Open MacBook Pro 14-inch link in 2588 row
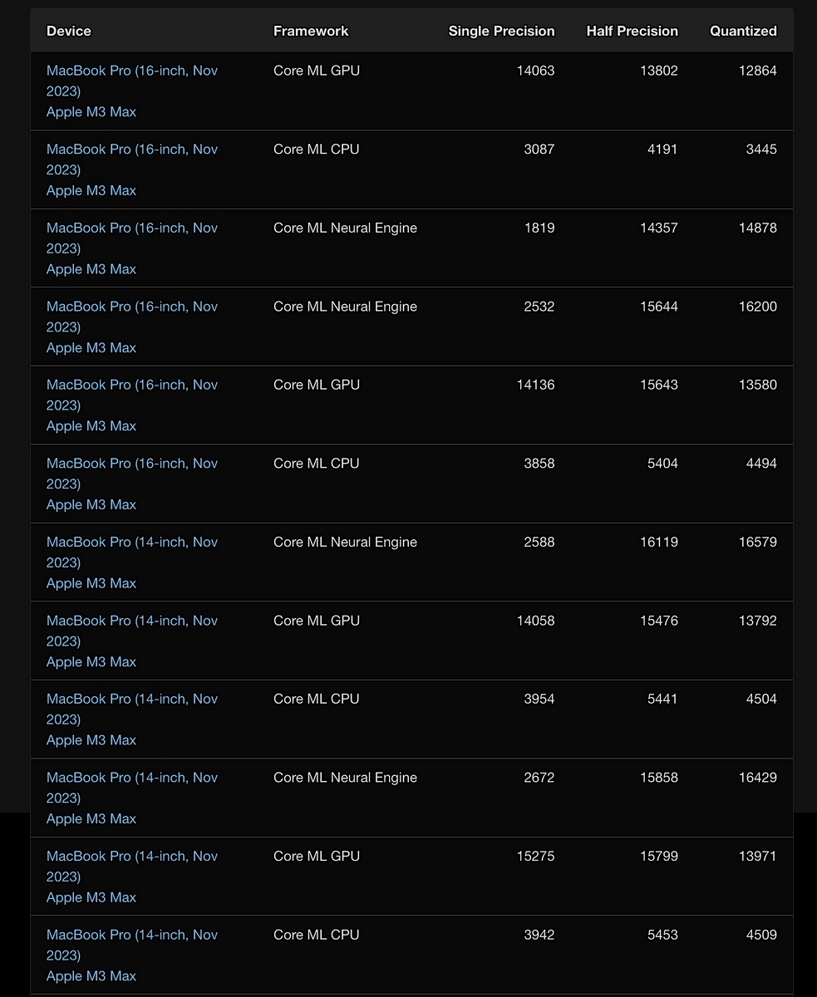The image size is (817, 997). (132, 552)
